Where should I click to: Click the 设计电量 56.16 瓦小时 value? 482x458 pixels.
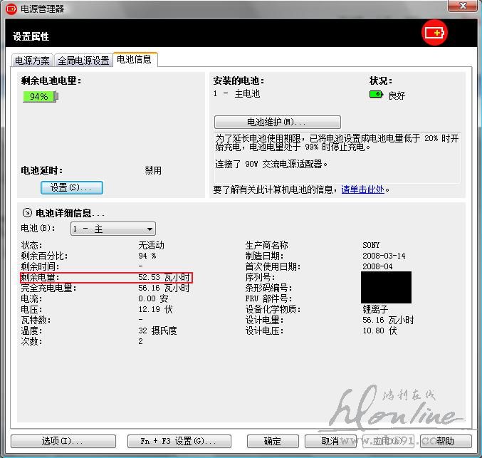388,320
